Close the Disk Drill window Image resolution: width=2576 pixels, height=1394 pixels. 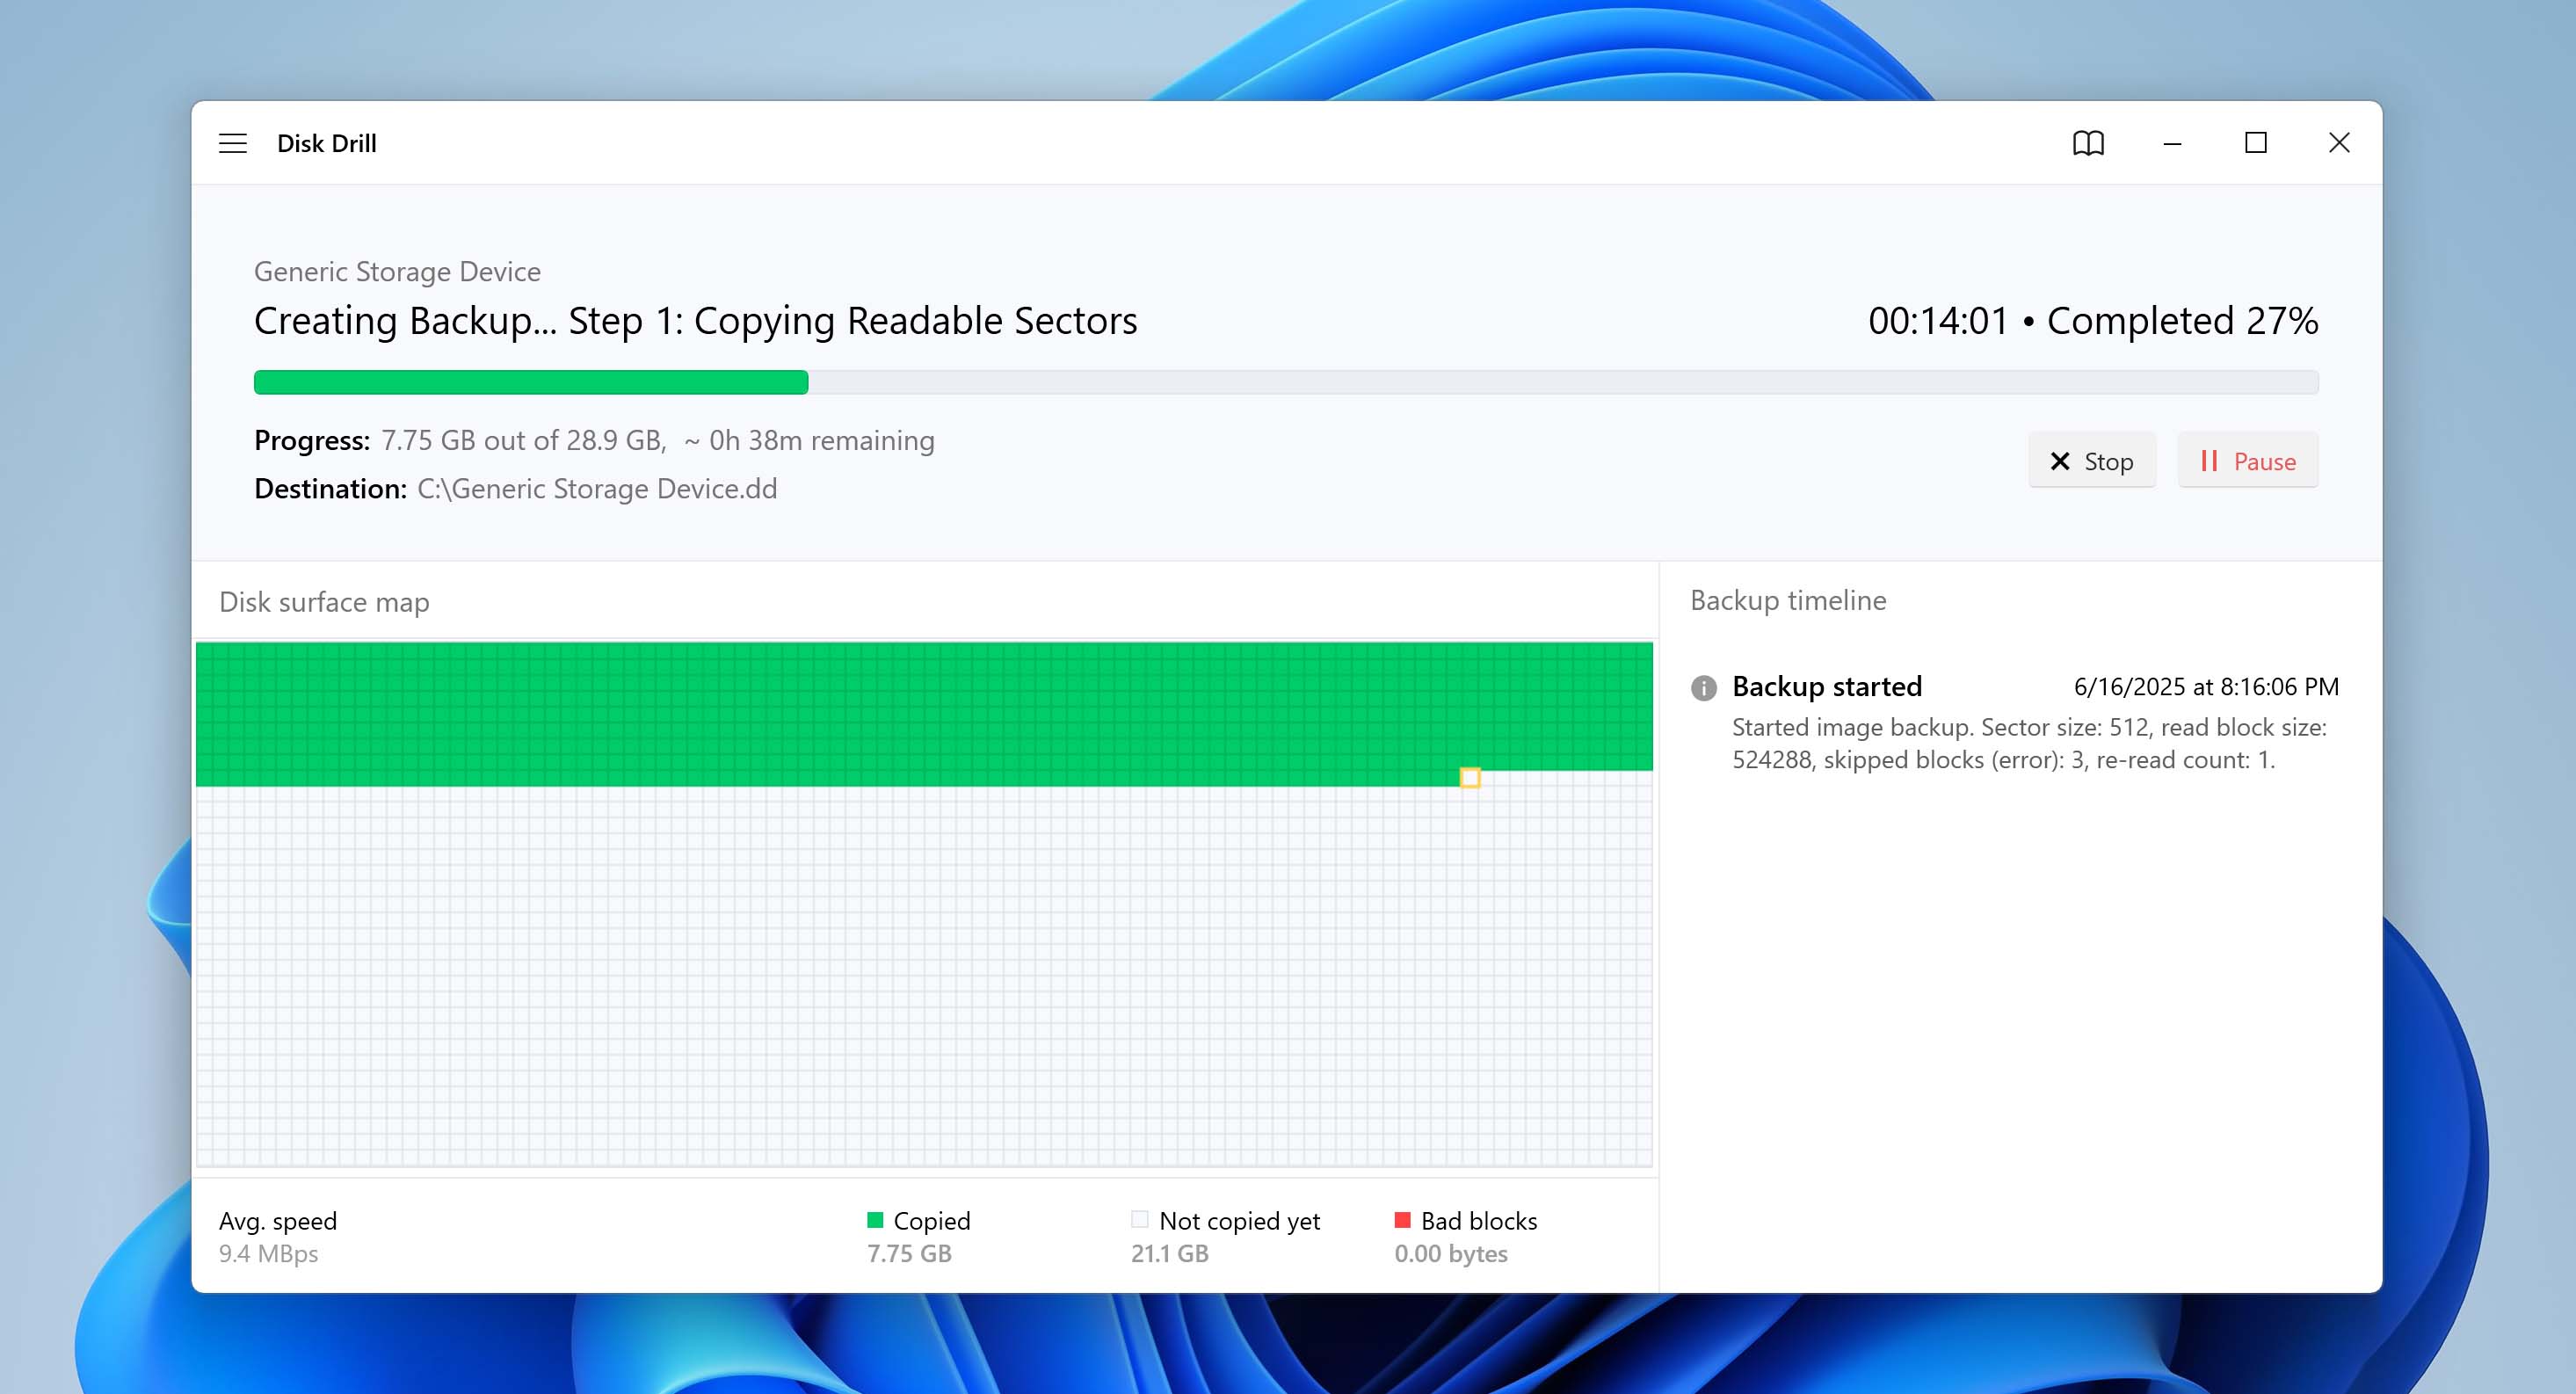[2339, 143]
